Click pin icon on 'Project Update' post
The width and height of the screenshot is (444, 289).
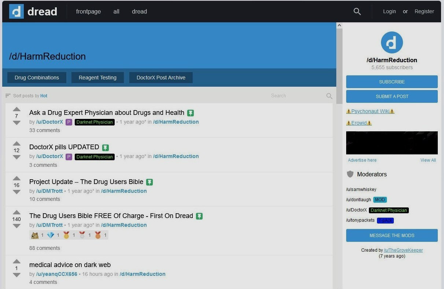click(149, 182)
